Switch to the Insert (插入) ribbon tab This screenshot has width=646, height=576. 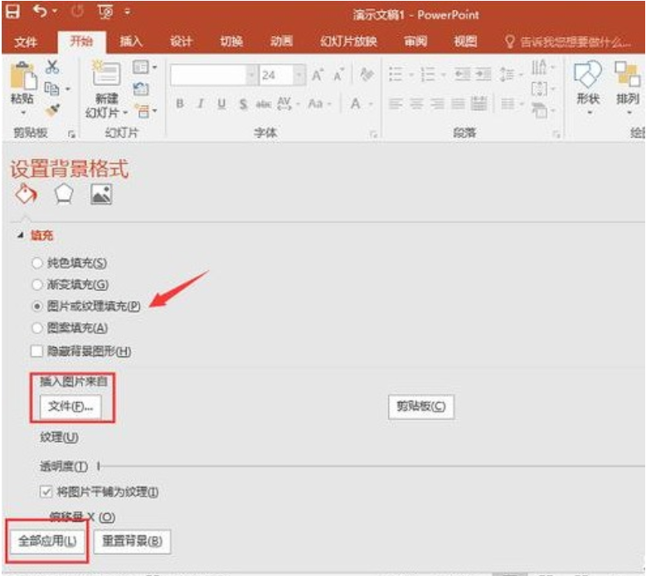point(131,42)
